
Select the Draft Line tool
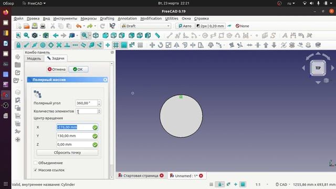pyautogui.click(x=170, y=35)
